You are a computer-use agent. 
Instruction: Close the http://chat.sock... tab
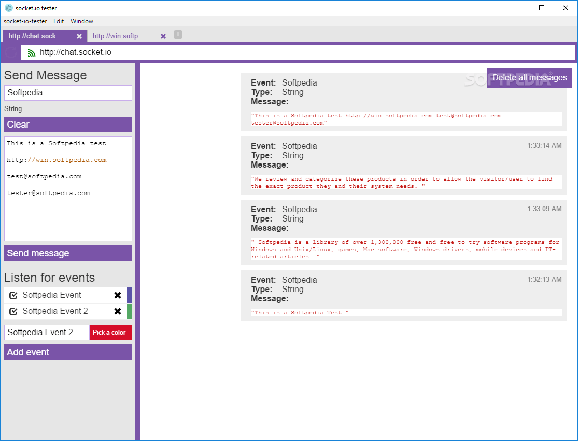point(79,36)
